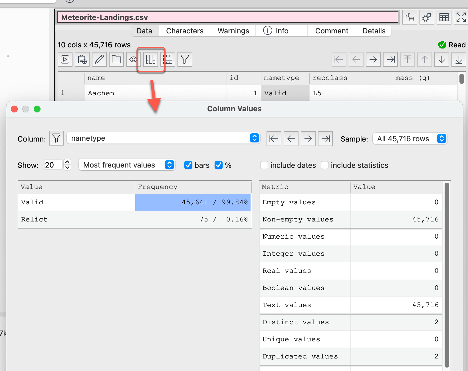This screenshot has height=371, width=468.
Task: Click the small gear-with-table icon
Action: pyautogui.click(x=410, y=17)
